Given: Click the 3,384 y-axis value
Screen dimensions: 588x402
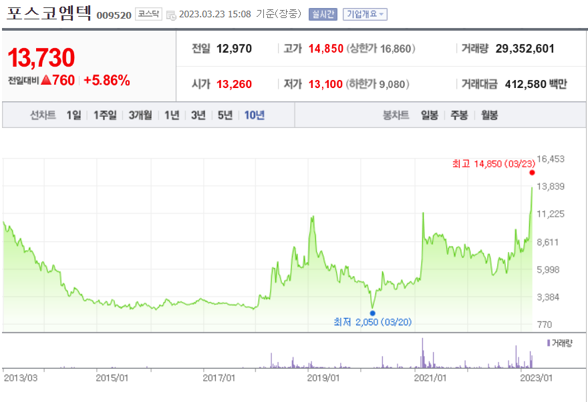Looking at the screenshot, I should [x=548, y=297].
